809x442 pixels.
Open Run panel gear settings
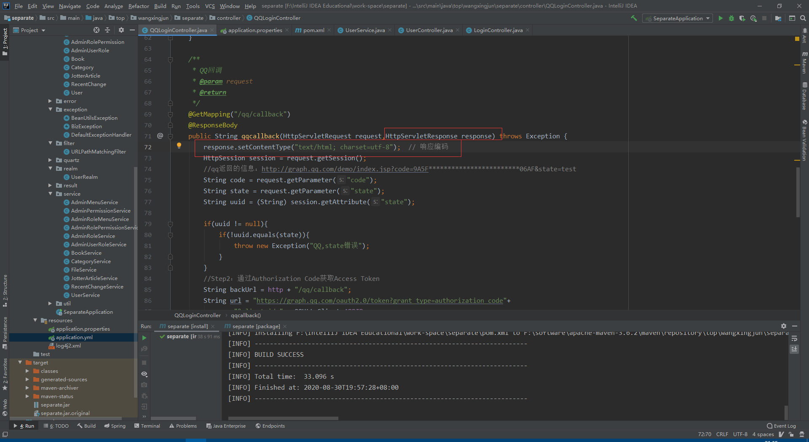point(784,326)
